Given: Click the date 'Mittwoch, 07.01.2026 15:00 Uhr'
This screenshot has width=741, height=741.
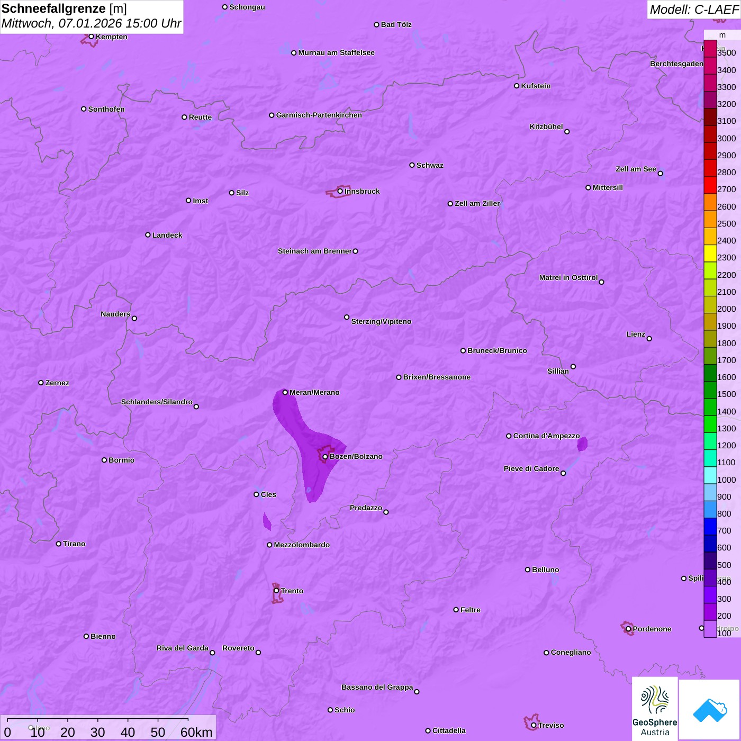Looking at the screenshot, I should pos(91,24).
